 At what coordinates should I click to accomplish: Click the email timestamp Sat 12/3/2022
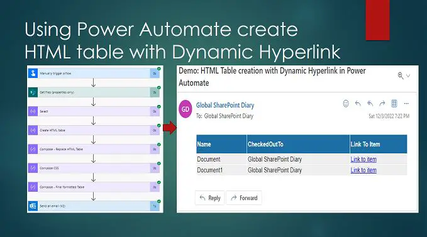tap(389, 116)
